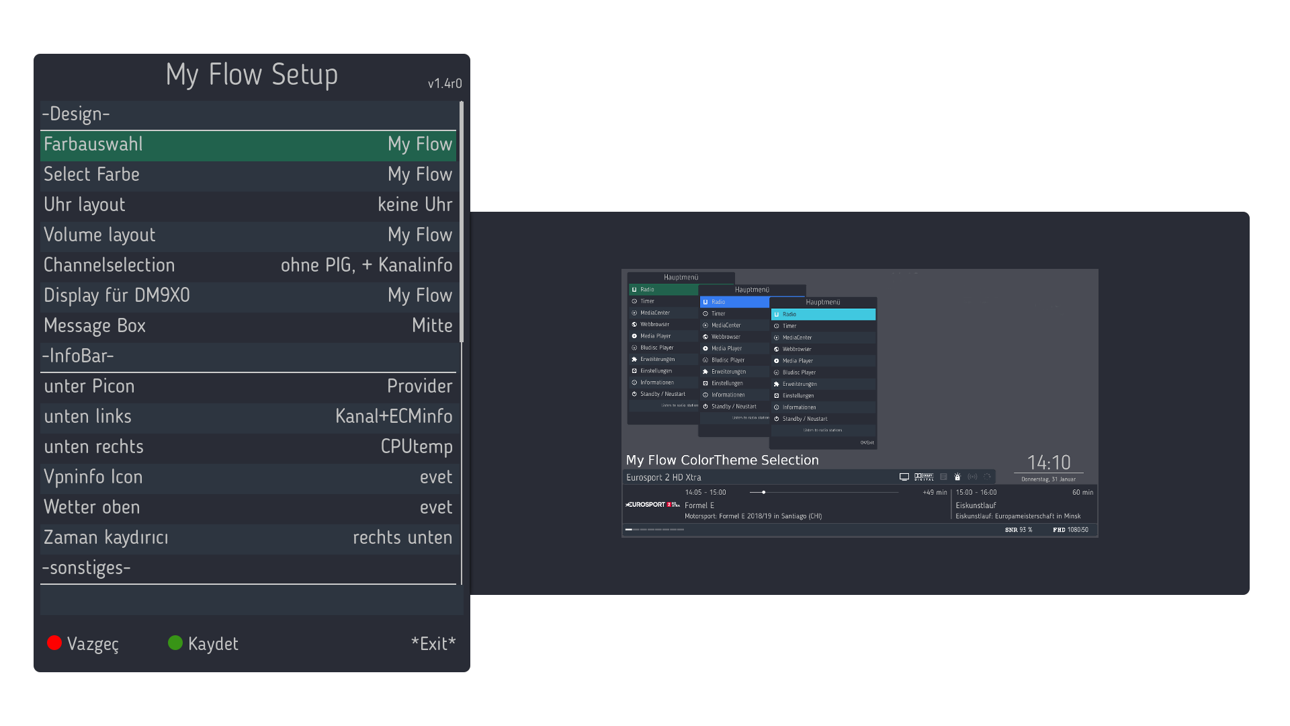Image resolution: width=1290 pixels, height=726 pixels.
Task: Open the Volume layout setting
Action: 248,235
